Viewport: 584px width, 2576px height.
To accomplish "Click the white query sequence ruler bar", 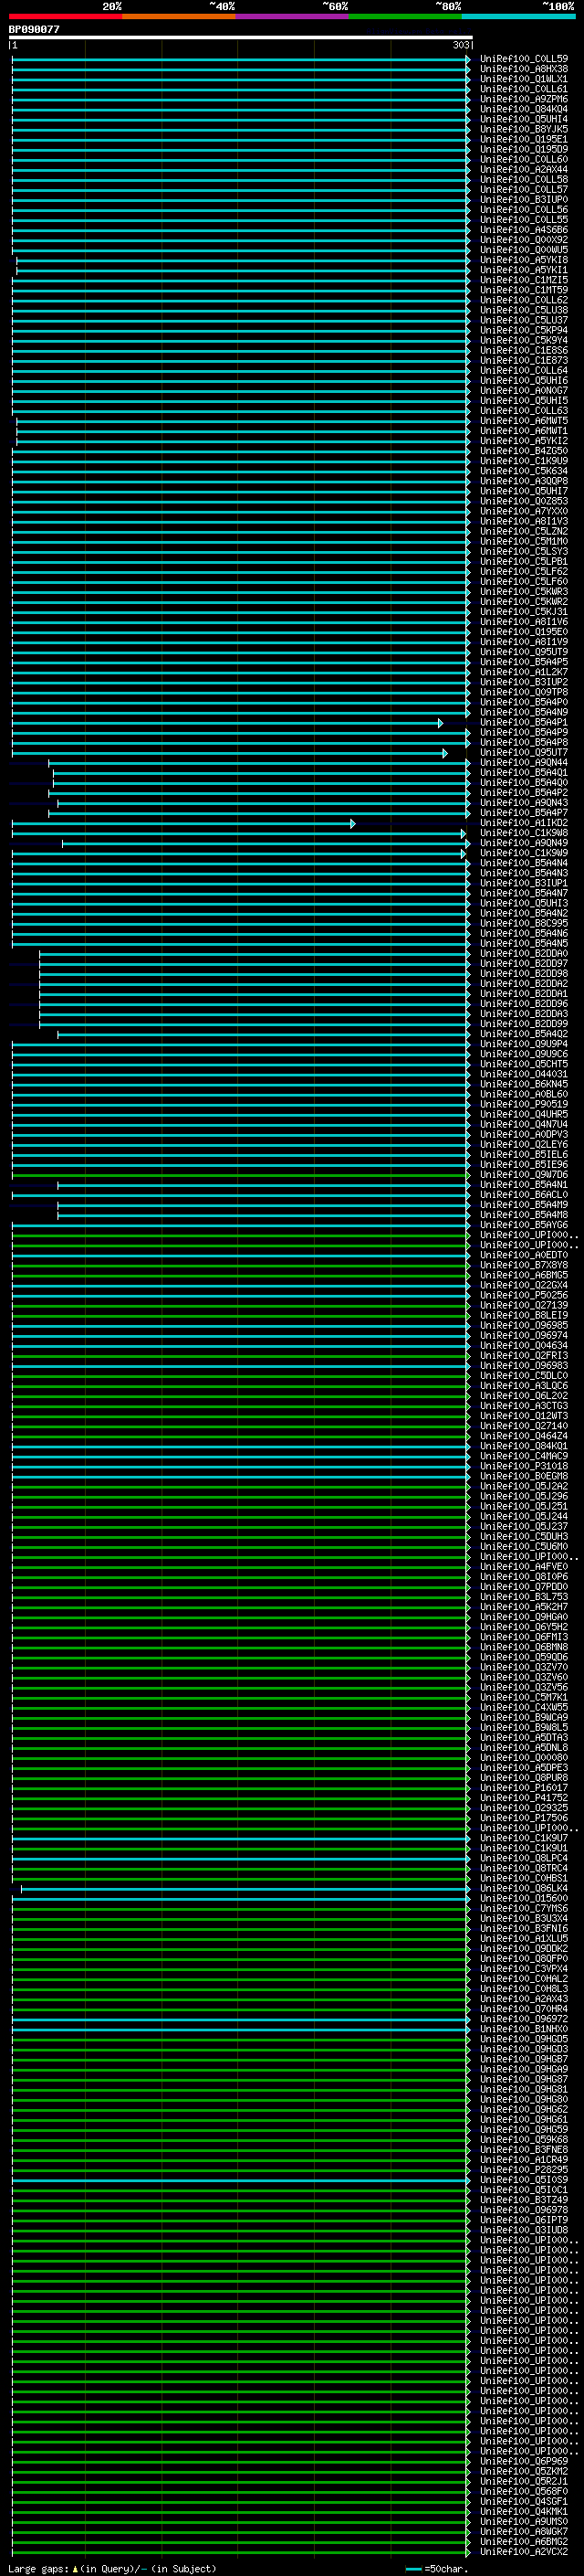I will [x=241, y=37].
